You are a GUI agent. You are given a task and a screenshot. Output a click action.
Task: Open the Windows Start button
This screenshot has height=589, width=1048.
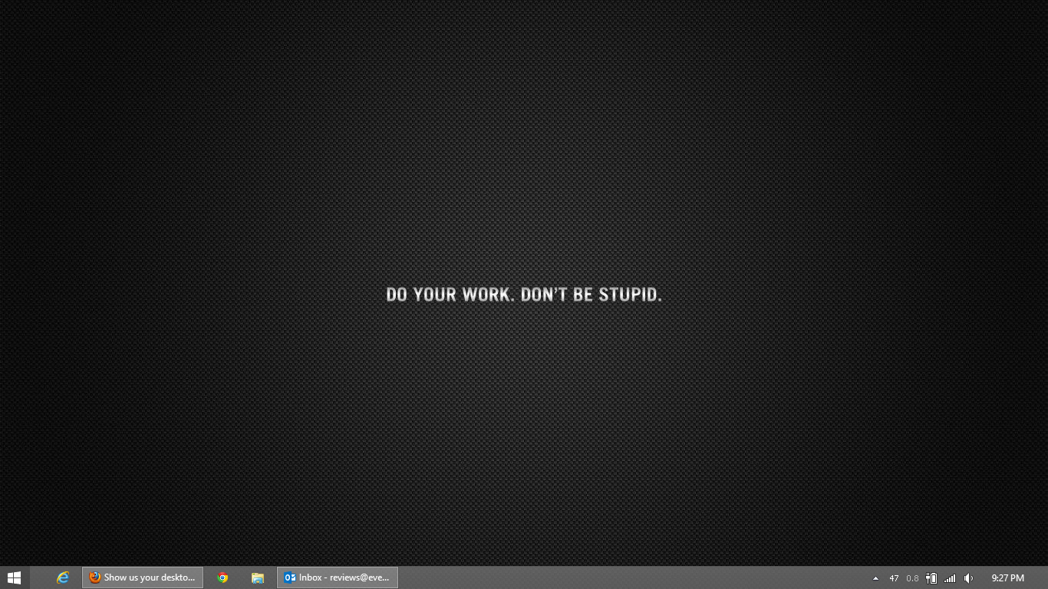coord(14,577)
